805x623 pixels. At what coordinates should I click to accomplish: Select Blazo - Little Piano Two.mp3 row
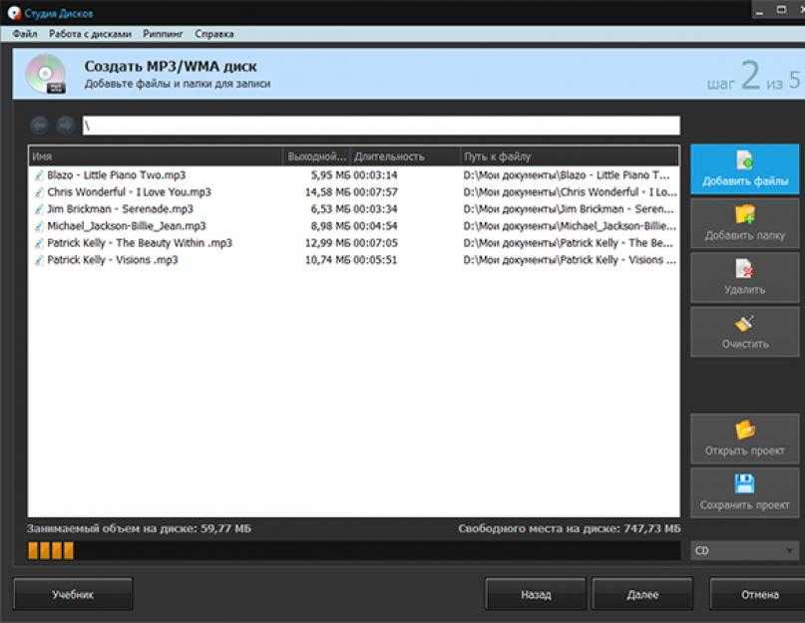coord(354,175)
